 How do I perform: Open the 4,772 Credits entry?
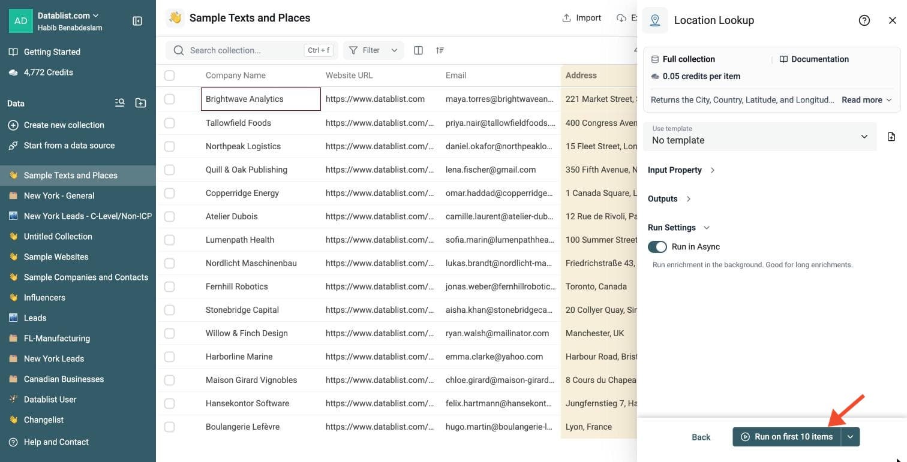pyautogui.click(x=49, y=73)
